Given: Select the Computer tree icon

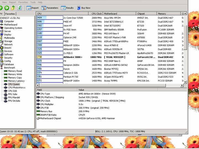Looking at the screenshot, I should (x=2, y=21).
